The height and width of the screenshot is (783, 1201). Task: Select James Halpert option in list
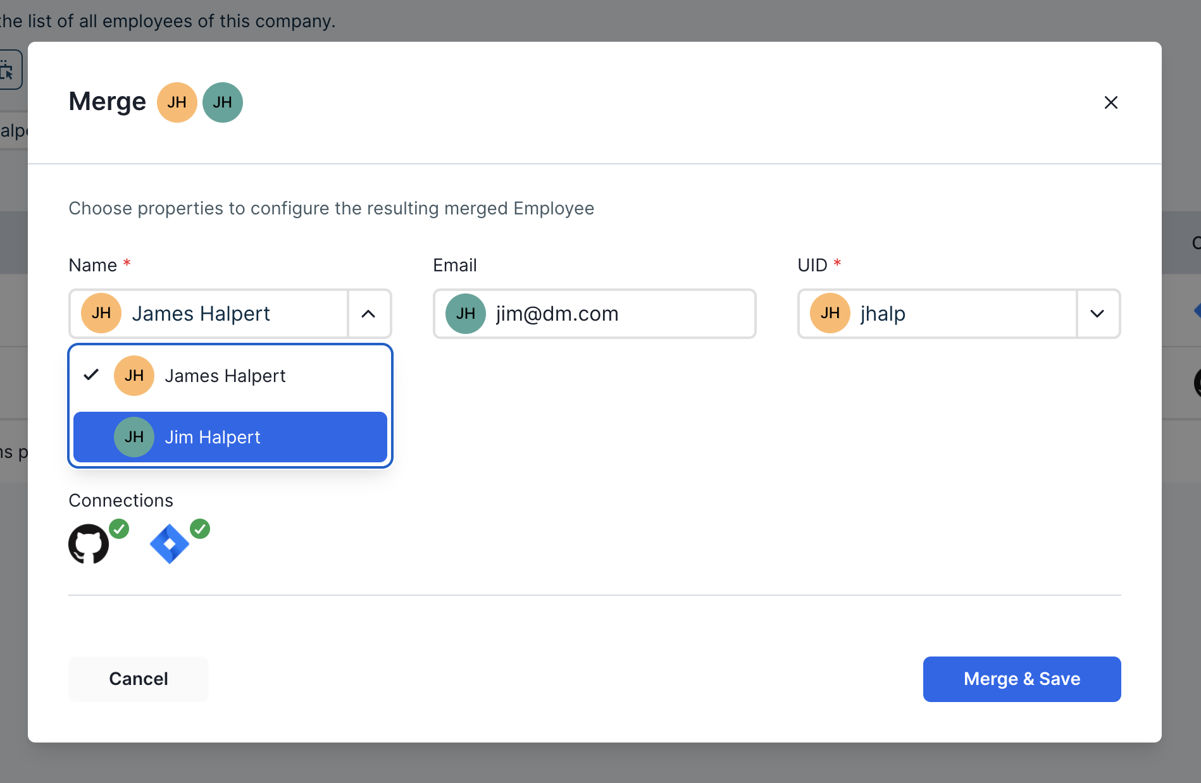(x=230, y=376)
